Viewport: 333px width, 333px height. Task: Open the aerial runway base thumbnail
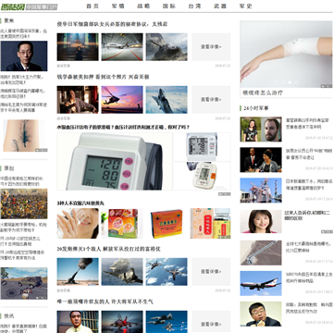261,253
